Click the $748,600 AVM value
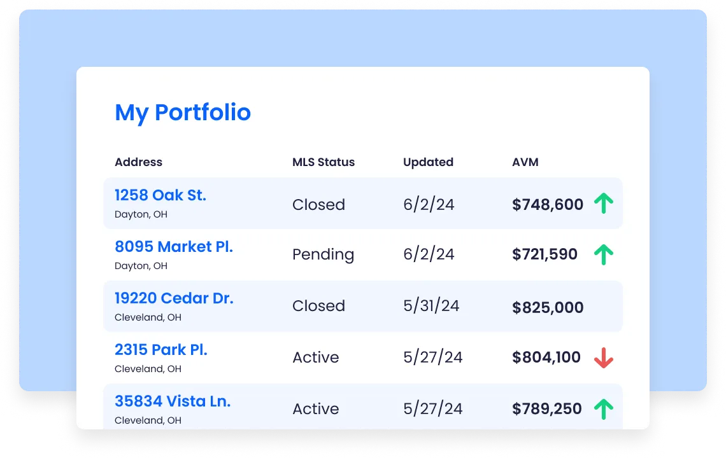The width and height of the screenshot is (726, 458). click(548, 204)
